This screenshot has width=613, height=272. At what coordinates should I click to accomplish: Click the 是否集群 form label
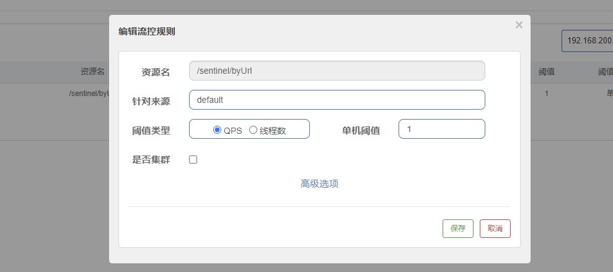[x=151, y=159]
